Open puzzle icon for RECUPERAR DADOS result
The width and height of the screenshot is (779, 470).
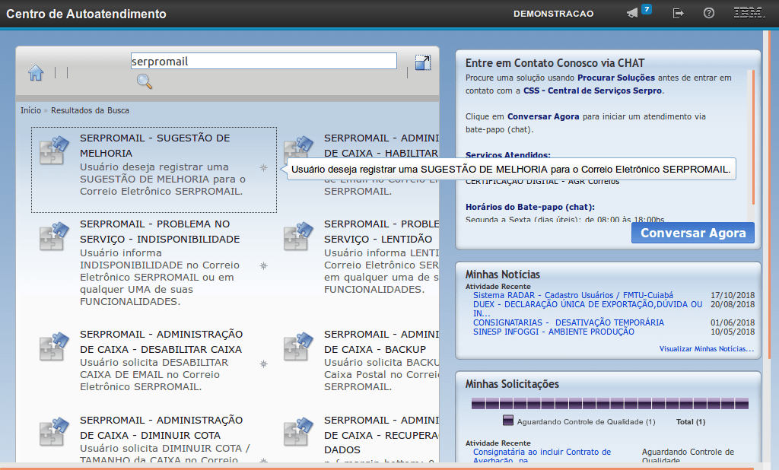(298, 432)
